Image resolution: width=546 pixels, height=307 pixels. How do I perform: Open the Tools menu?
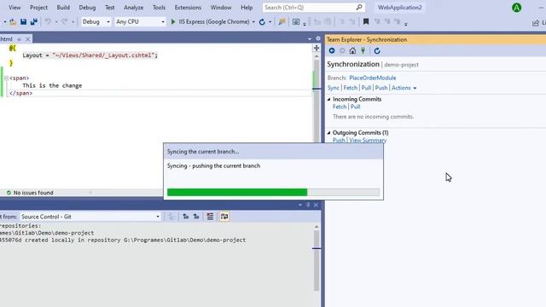[160, 8]
